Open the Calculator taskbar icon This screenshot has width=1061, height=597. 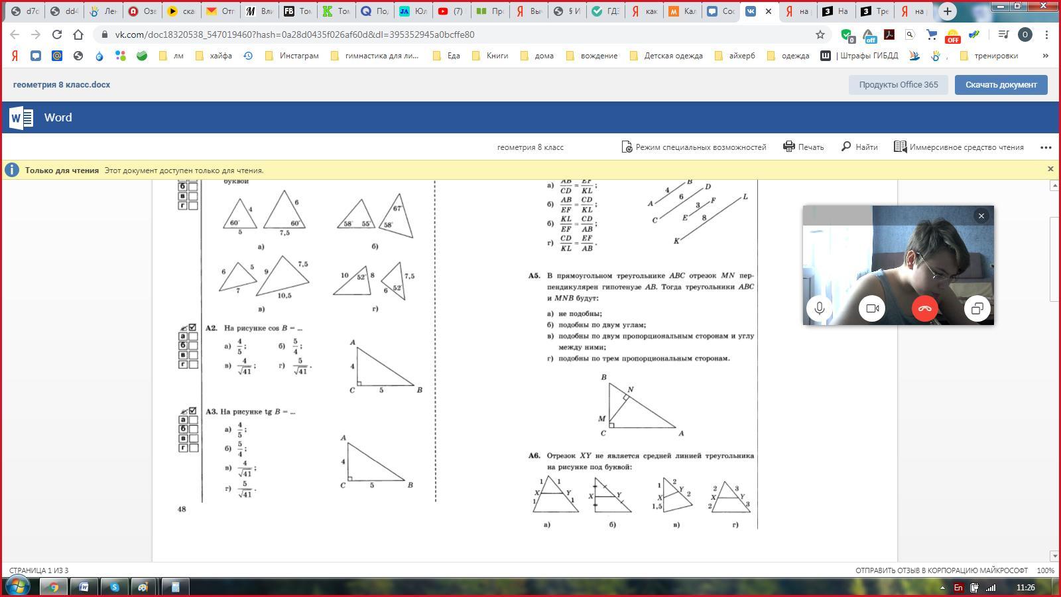tap(176, 586)
